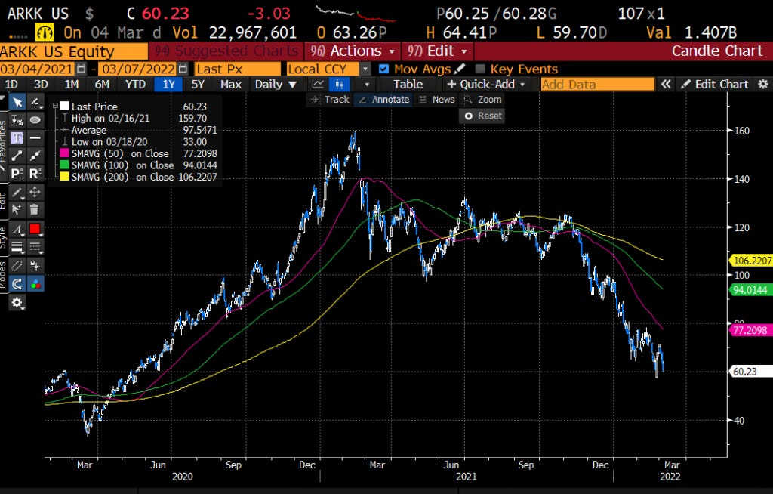Open the Edit menu
Image resolution: width=773 pixels, height=494 pixels.
click(437, 51)
